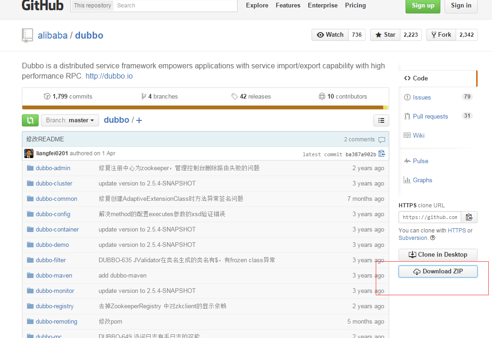Open the Subversion clone option link
Screen dimensions: 492x338
[413, 238]
